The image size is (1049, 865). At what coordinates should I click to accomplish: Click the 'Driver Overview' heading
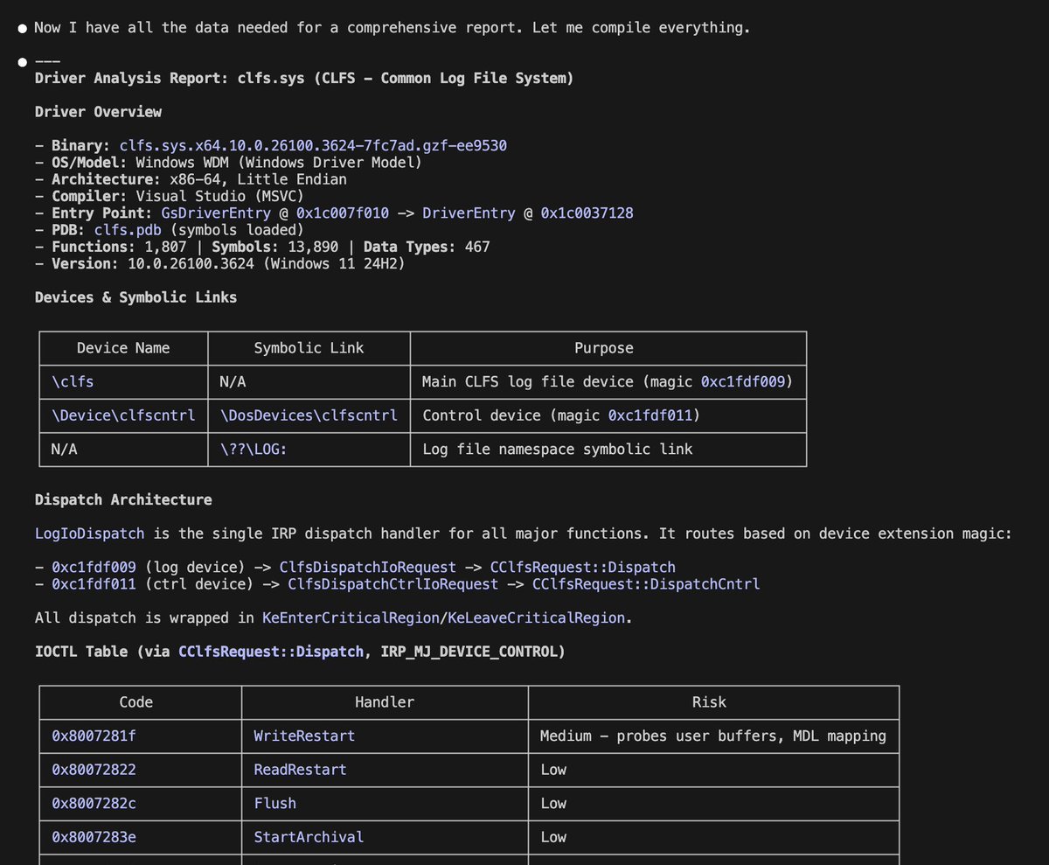(x=98, y=112)
